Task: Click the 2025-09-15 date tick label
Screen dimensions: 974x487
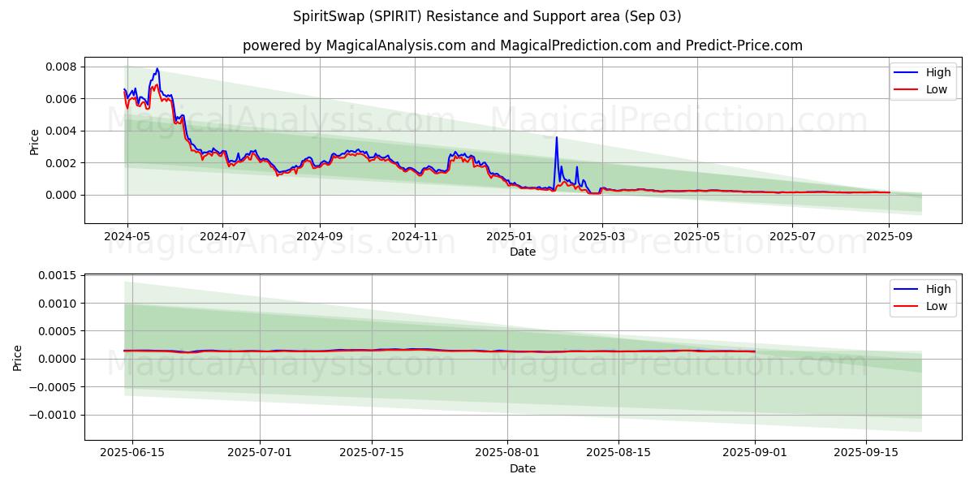Action: (866, 454)
